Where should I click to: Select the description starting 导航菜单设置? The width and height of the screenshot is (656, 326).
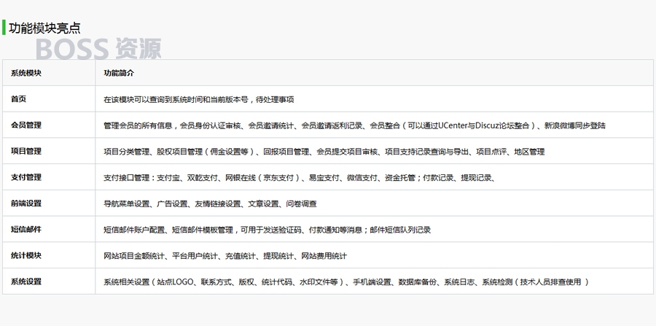(210, 203)
